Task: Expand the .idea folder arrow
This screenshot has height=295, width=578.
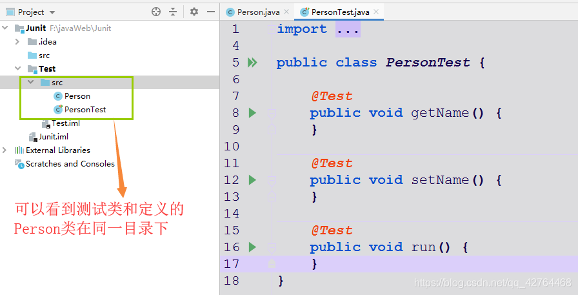Action: click(17, 42)
